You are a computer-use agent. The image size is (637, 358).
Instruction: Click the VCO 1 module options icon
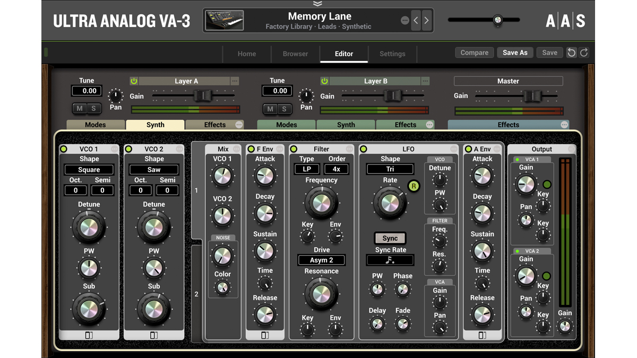tap(115, 149)
